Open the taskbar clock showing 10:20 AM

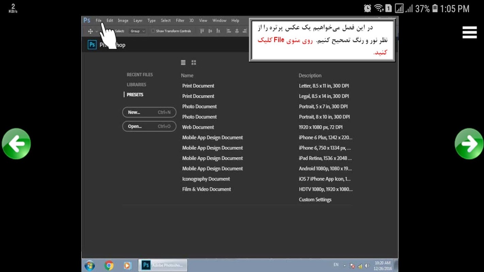point(383,266)
